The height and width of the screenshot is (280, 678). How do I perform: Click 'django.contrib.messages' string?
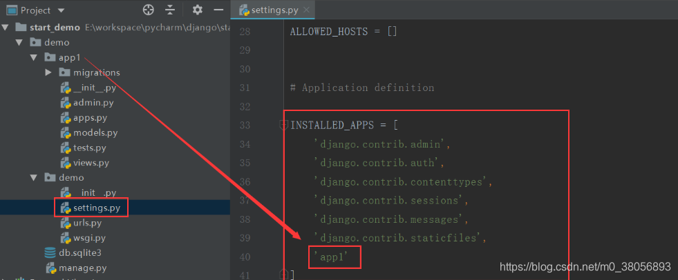388,219
